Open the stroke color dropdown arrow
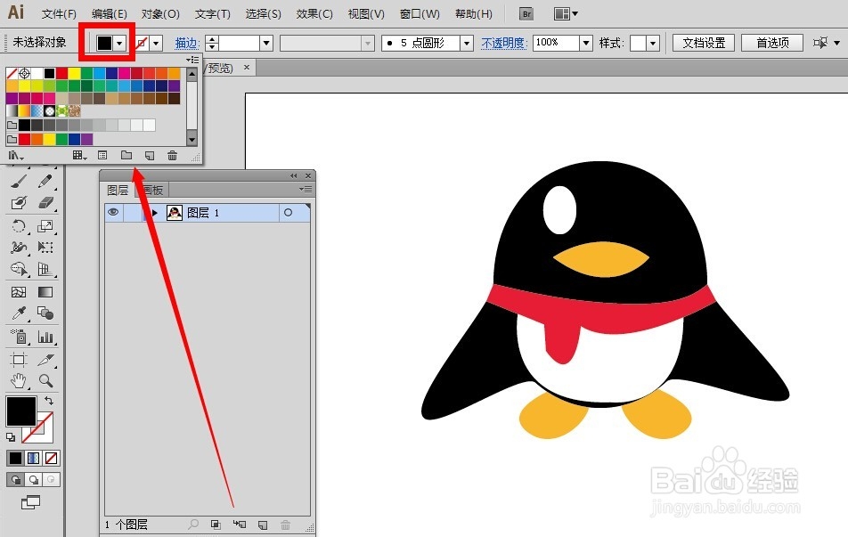This screenshot has height=537, width=848. [156, 44]
